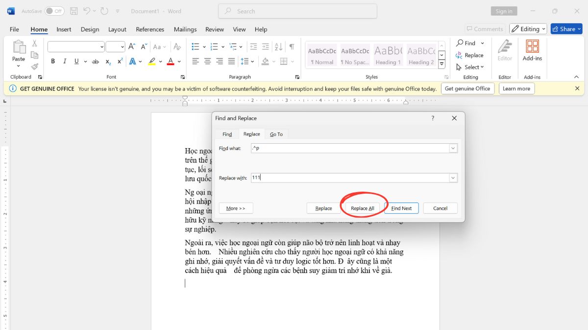Click the Learn more button
The height and width of the screenshot is (330, 588).
point(516,88)
